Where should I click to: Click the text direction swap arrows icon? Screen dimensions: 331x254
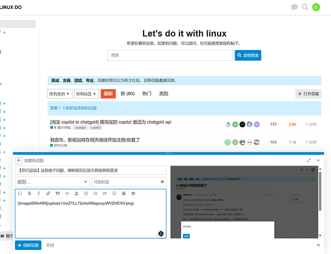tap(105, 194)
